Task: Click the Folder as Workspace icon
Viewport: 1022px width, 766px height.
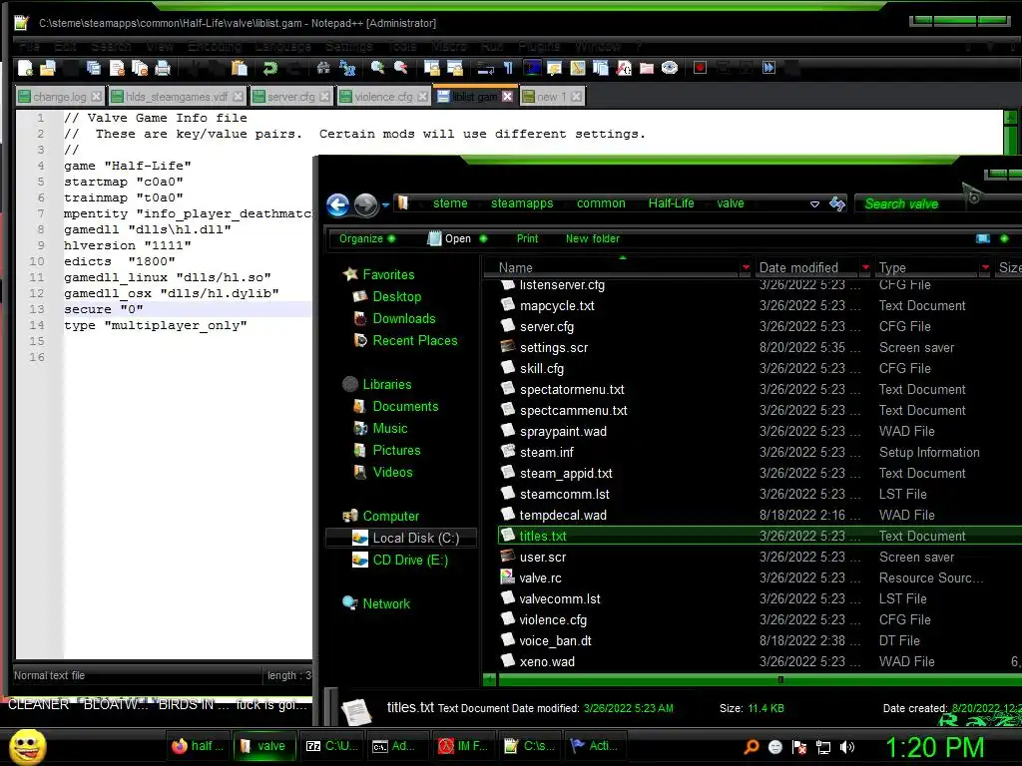Action: tap(647, 68)
